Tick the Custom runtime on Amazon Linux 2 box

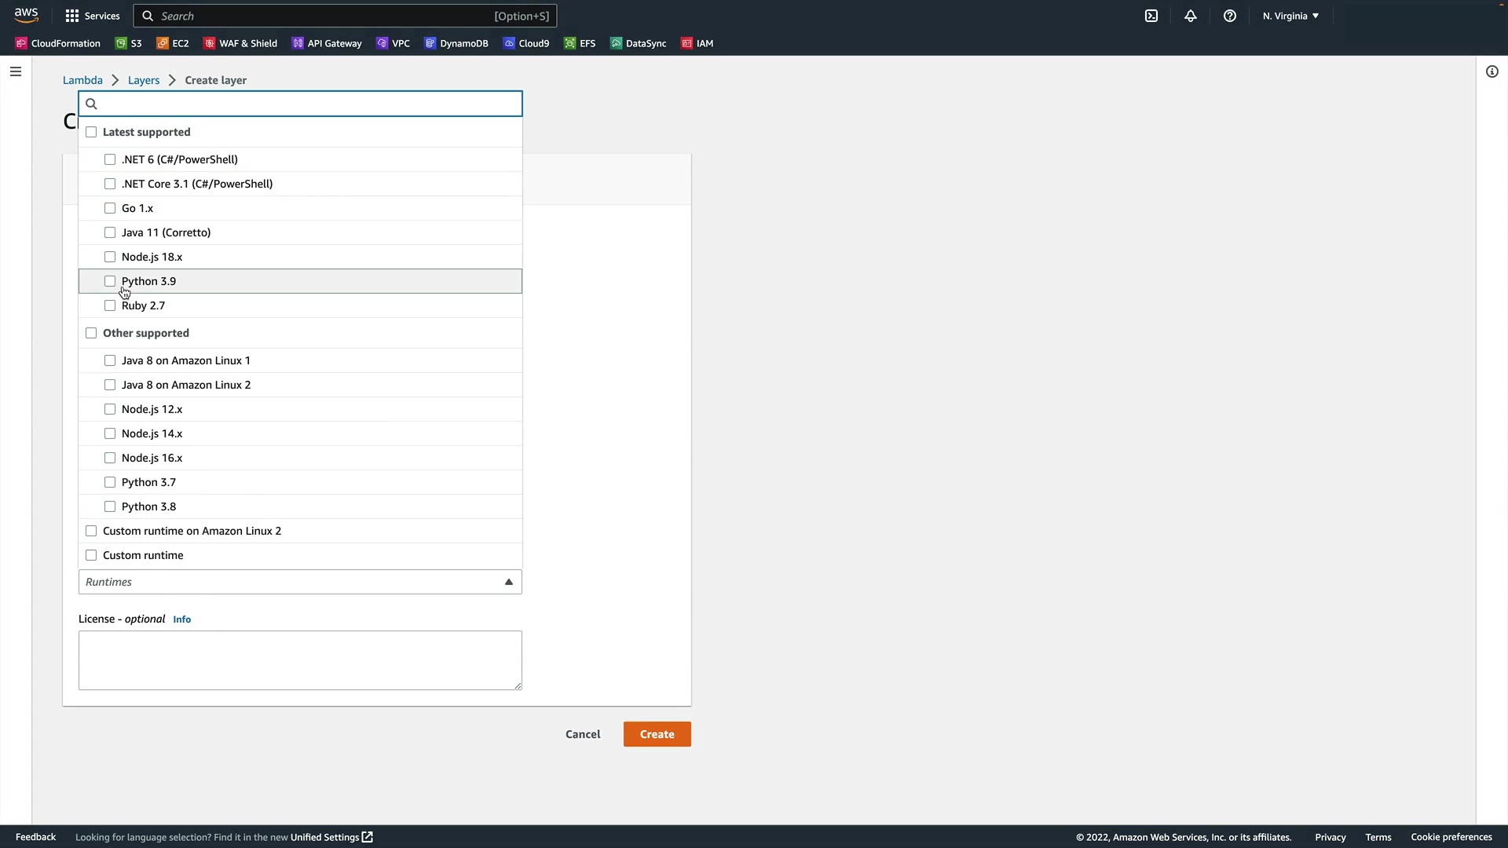91,531
